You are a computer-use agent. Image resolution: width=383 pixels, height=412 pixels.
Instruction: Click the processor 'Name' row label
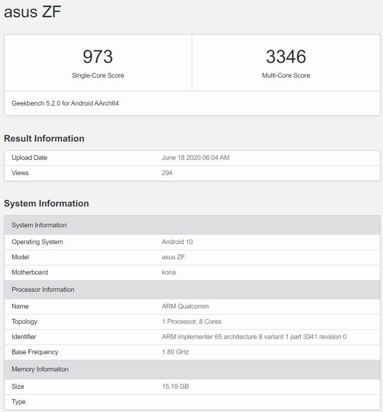(20, 306)
